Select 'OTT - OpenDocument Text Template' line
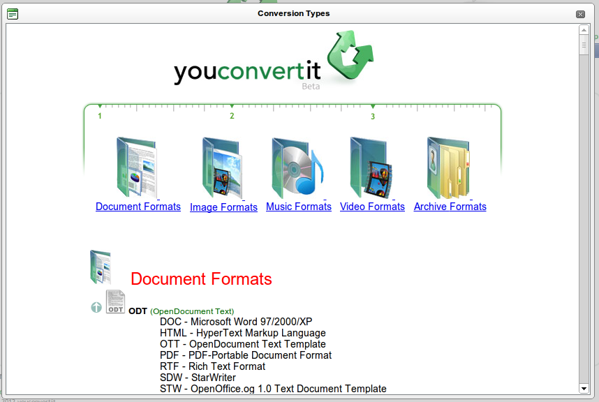Image resolution: width=599 pixels, height=402 pixels. (242, 344)
